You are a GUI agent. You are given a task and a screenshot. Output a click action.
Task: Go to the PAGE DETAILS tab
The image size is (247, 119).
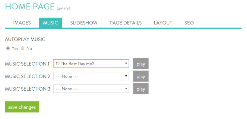[x=126, y=23]
